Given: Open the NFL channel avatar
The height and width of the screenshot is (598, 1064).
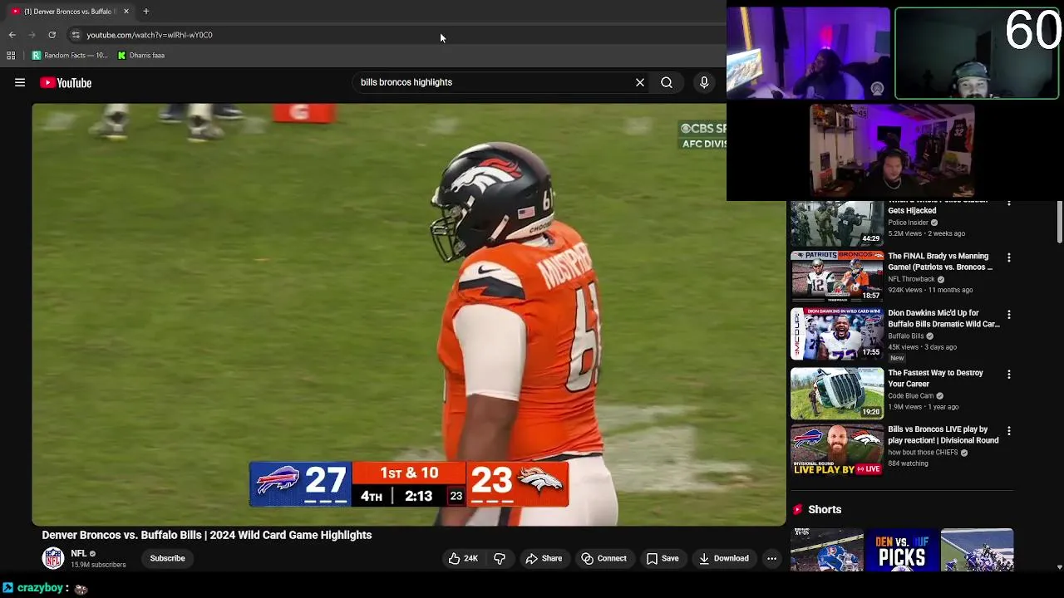Looking at the screenshot, I should tap(53, 559).
